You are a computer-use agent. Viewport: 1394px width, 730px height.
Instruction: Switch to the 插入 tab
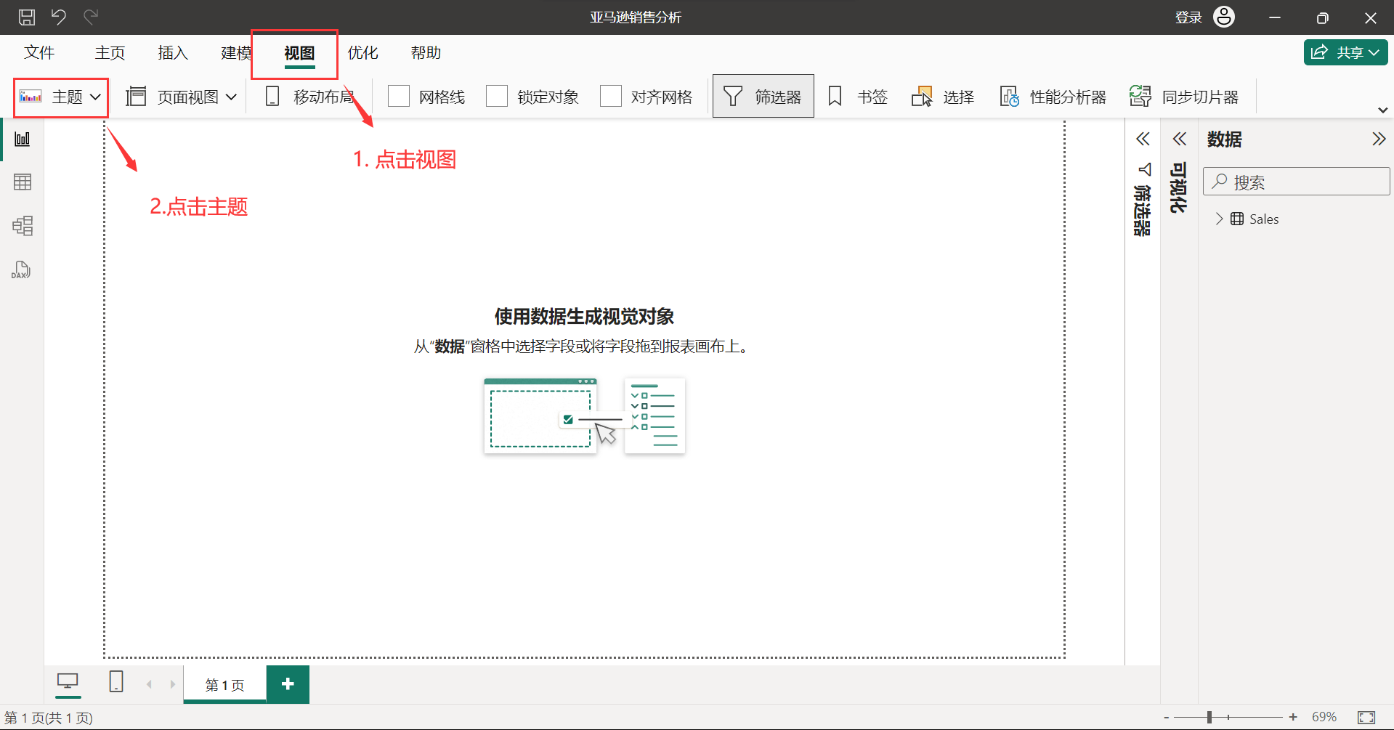click(x=173, y=53)
